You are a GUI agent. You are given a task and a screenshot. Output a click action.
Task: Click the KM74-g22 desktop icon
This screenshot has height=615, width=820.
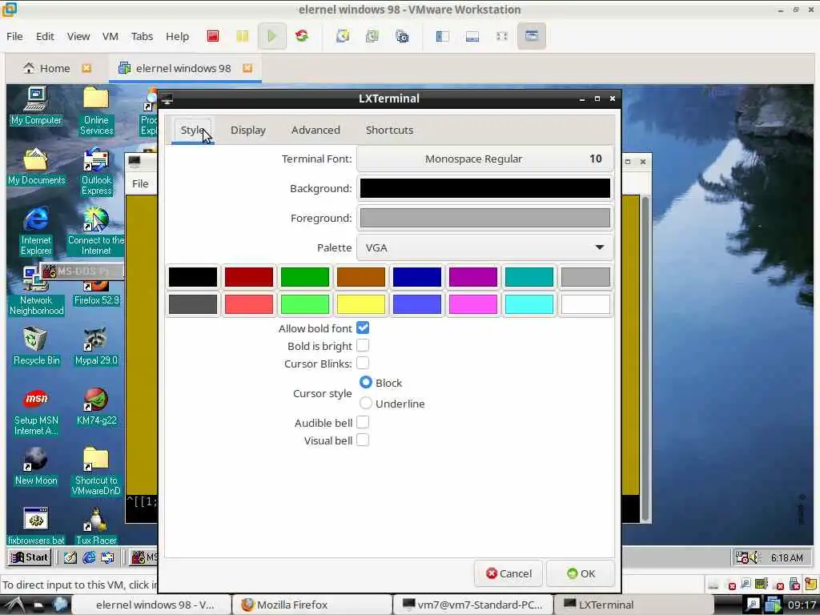pos(96,406)
